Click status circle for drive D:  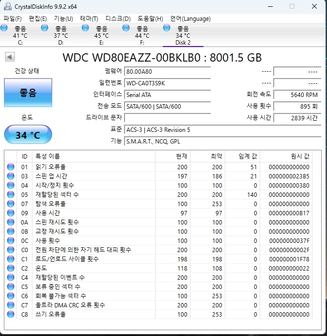coord(45,28)
